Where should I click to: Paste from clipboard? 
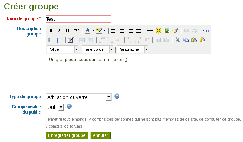194,40
